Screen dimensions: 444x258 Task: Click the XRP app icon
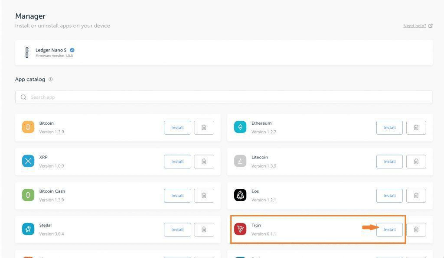pos(28,161)
